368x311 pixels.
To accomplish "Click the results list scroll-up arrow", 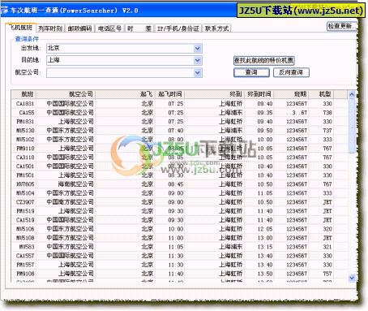I will 352,94.
